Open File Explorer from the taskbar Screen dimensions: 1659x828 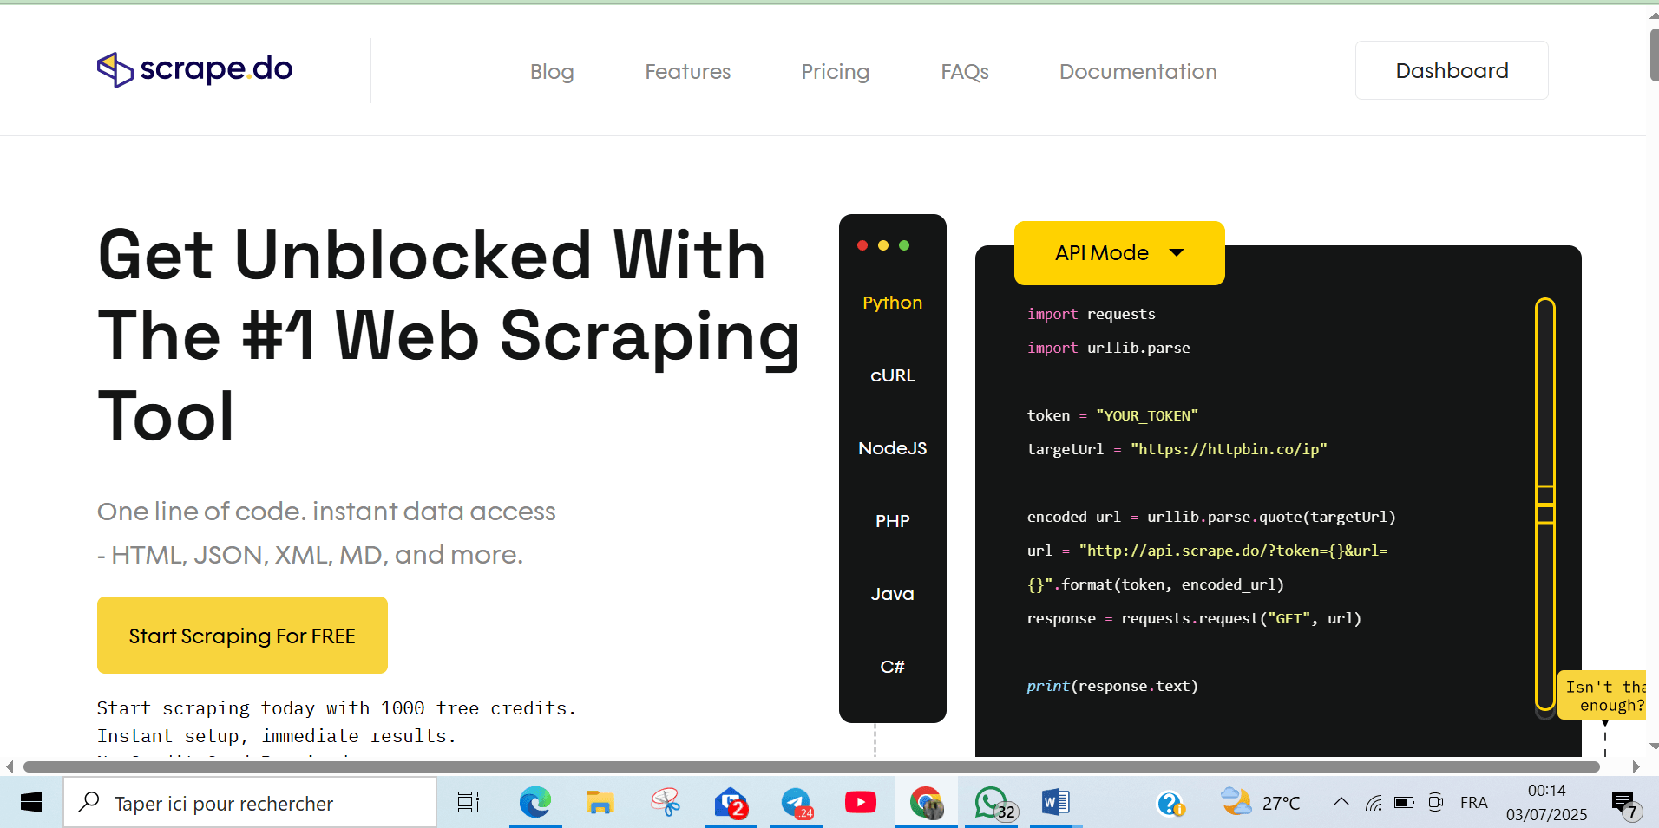pyautogui.click(x=600, y=803)
